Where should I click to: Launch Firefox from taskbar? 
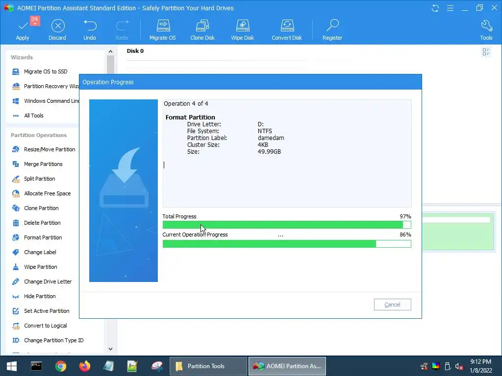click(x=85, y=366)
